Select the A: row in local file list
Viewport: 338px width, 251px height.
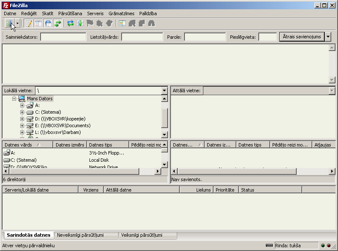click(82, 153)
